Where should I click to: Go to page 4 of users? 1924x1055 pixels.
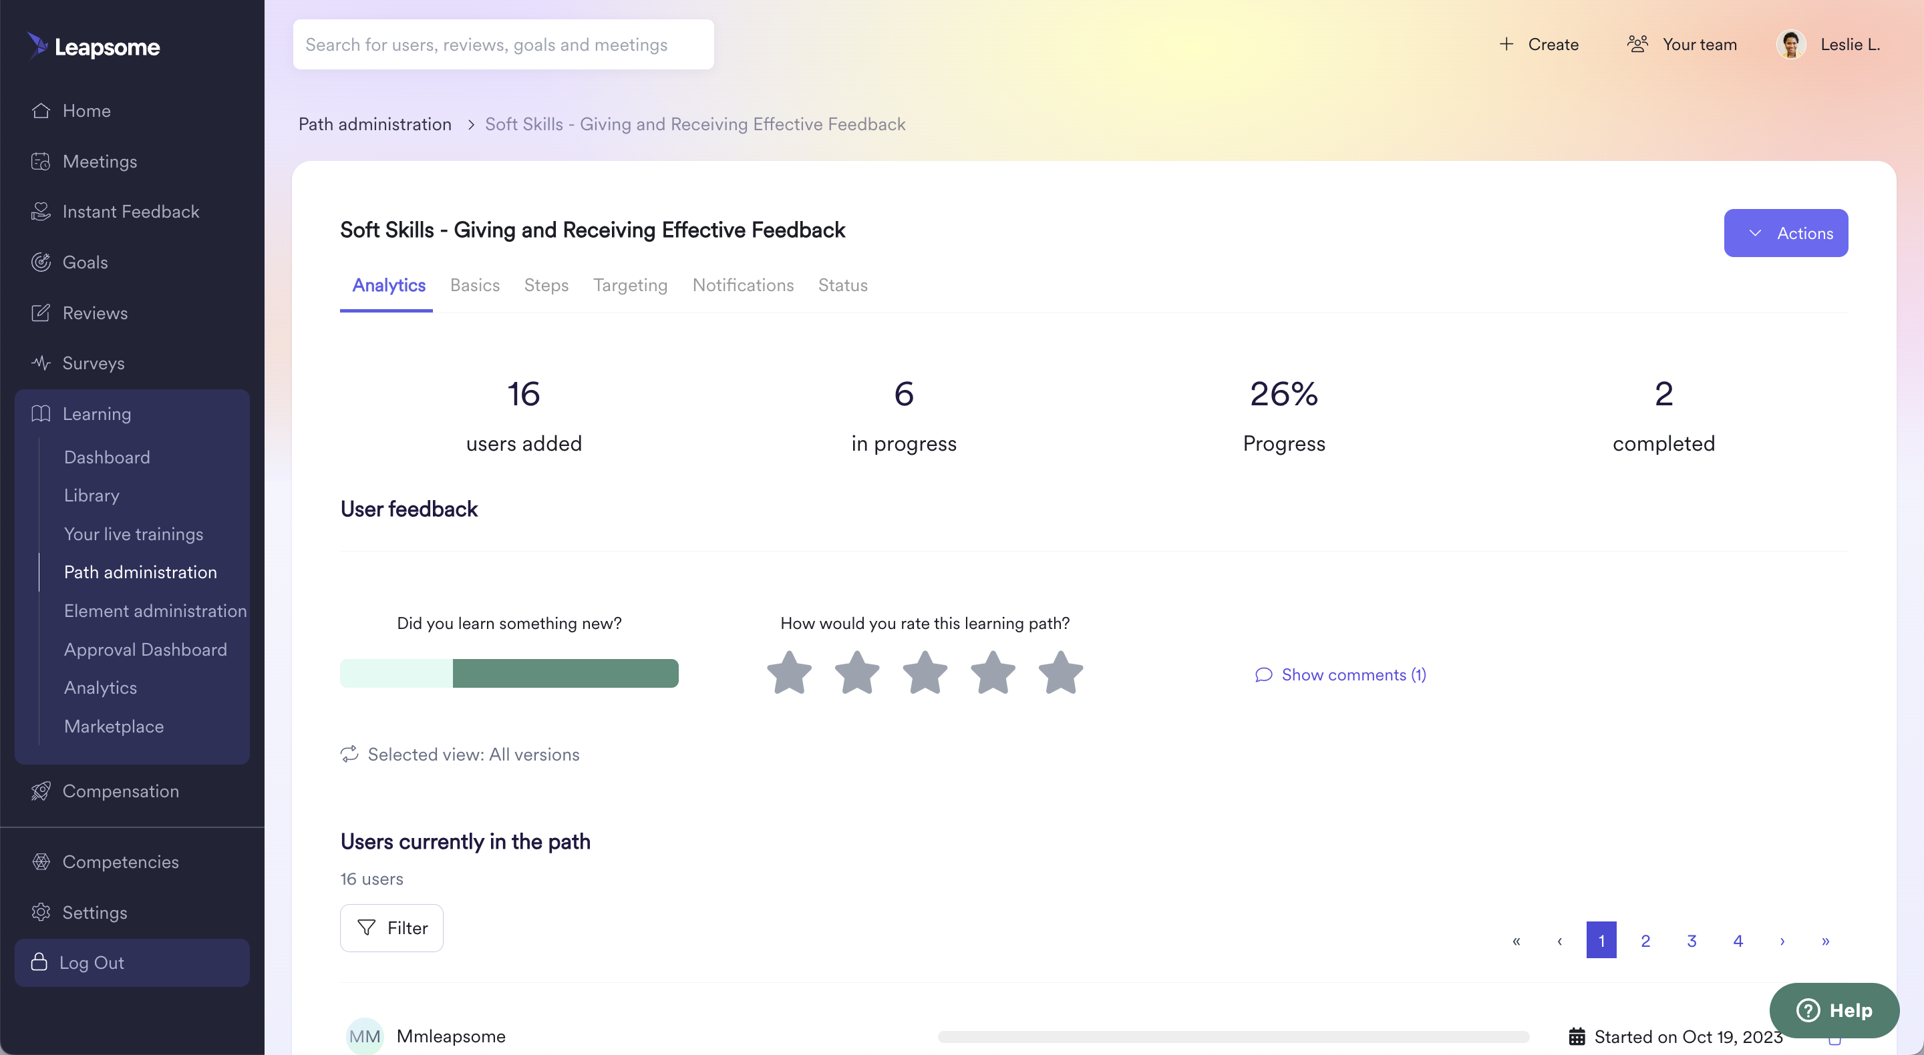tap(1738, 941)
